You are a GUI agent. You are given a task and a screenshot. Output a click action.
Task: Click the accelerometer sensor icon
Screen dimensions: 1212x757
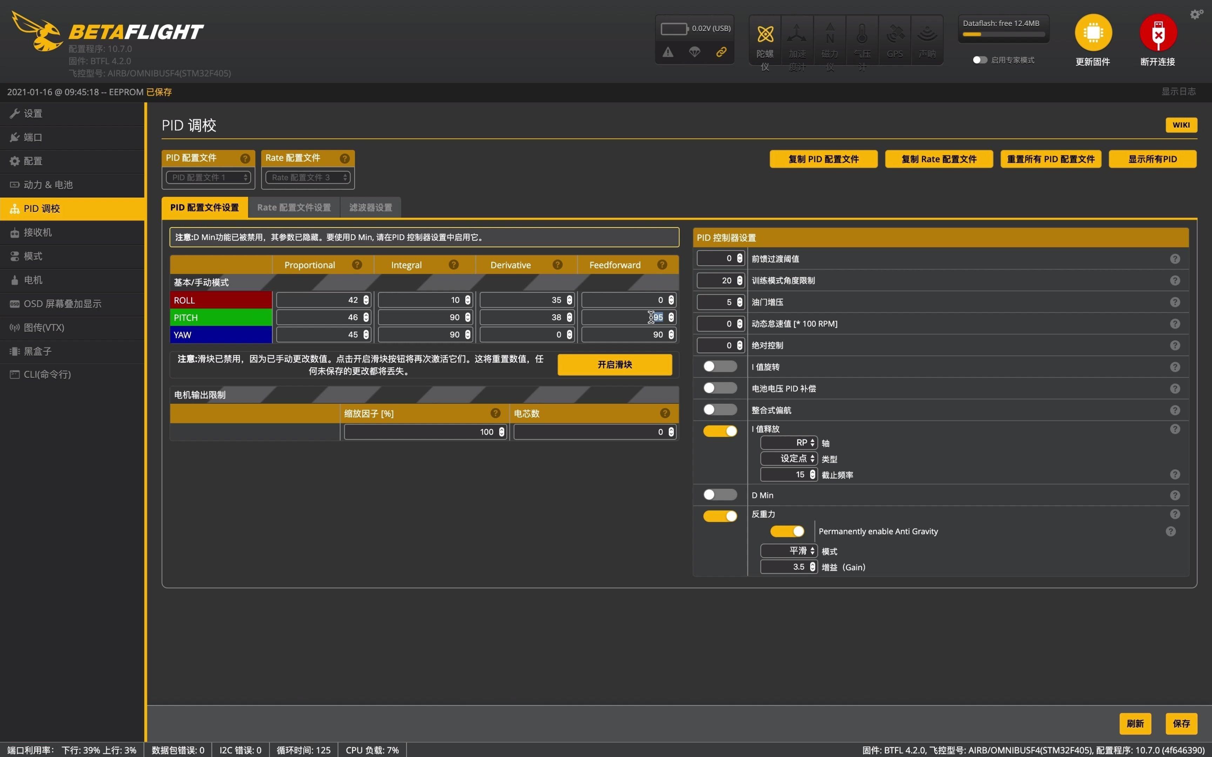point(796,34)
